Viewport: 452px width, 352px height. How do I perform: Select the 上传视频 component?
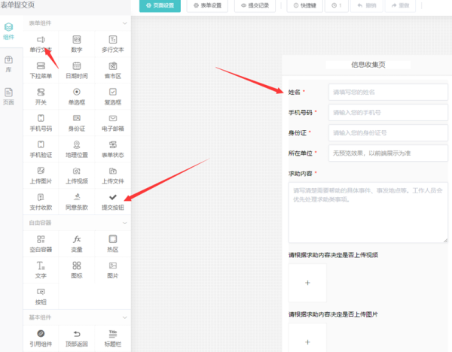pos(77,175)
